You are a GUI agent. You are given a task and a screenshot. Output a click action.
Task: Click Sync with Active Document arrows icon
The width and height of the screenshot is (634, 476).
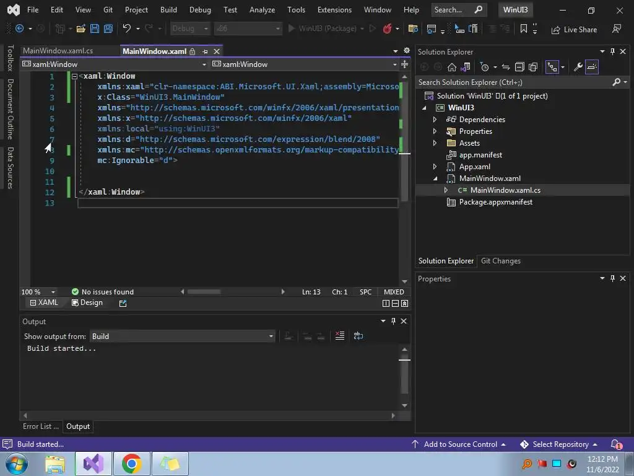[x=505, y=67]
